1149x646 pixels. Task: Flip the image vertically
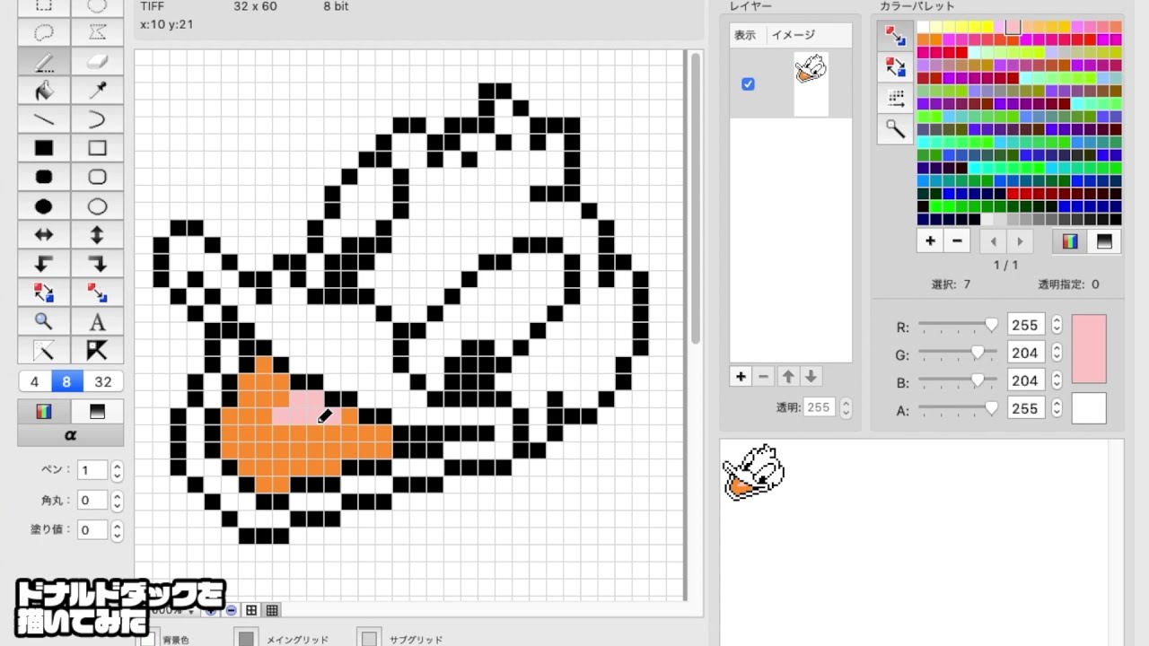click(x=97, y=235)
